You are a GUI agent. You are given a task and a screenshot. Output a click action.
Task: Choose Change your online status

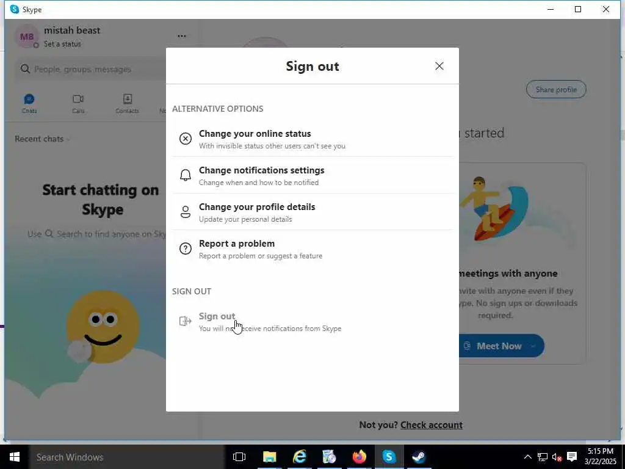click(x=312, y=139)
